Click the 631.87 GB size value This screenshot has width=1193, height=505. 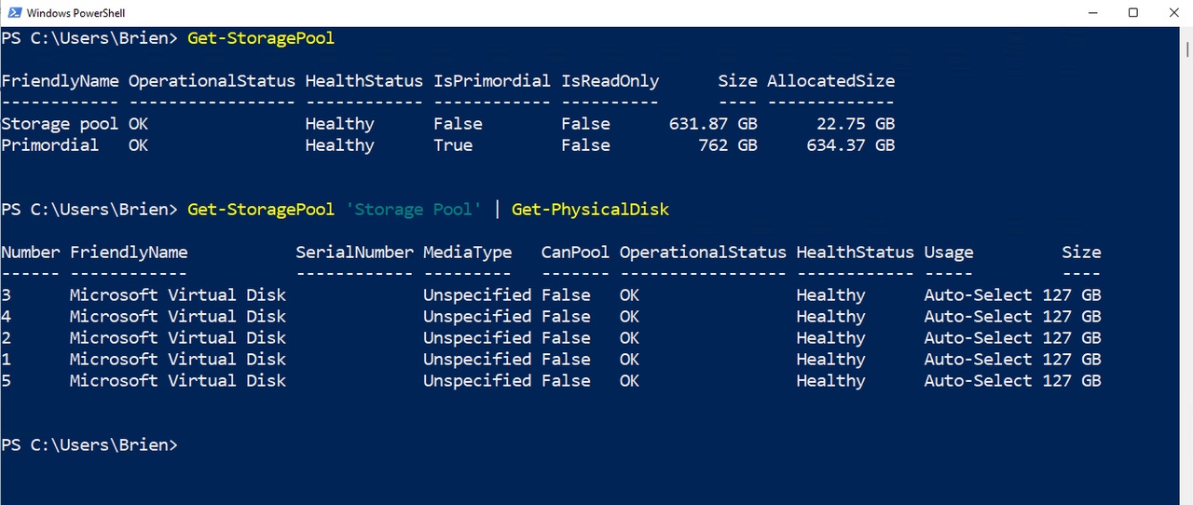[x=713, y=124]
